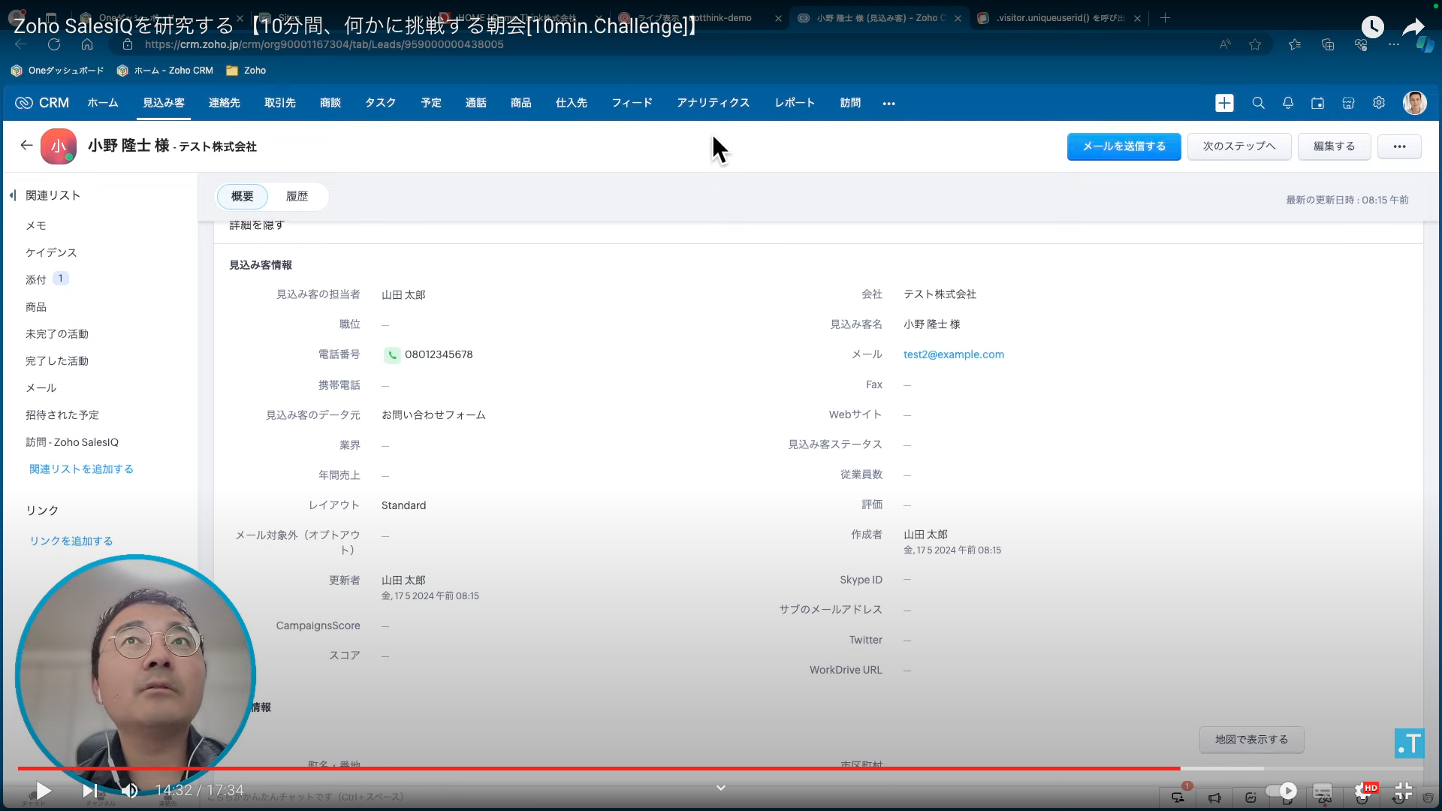The image size is (1442, 811).
Task: Toggle subtitles captions icon
Action: click(1323, 791)
